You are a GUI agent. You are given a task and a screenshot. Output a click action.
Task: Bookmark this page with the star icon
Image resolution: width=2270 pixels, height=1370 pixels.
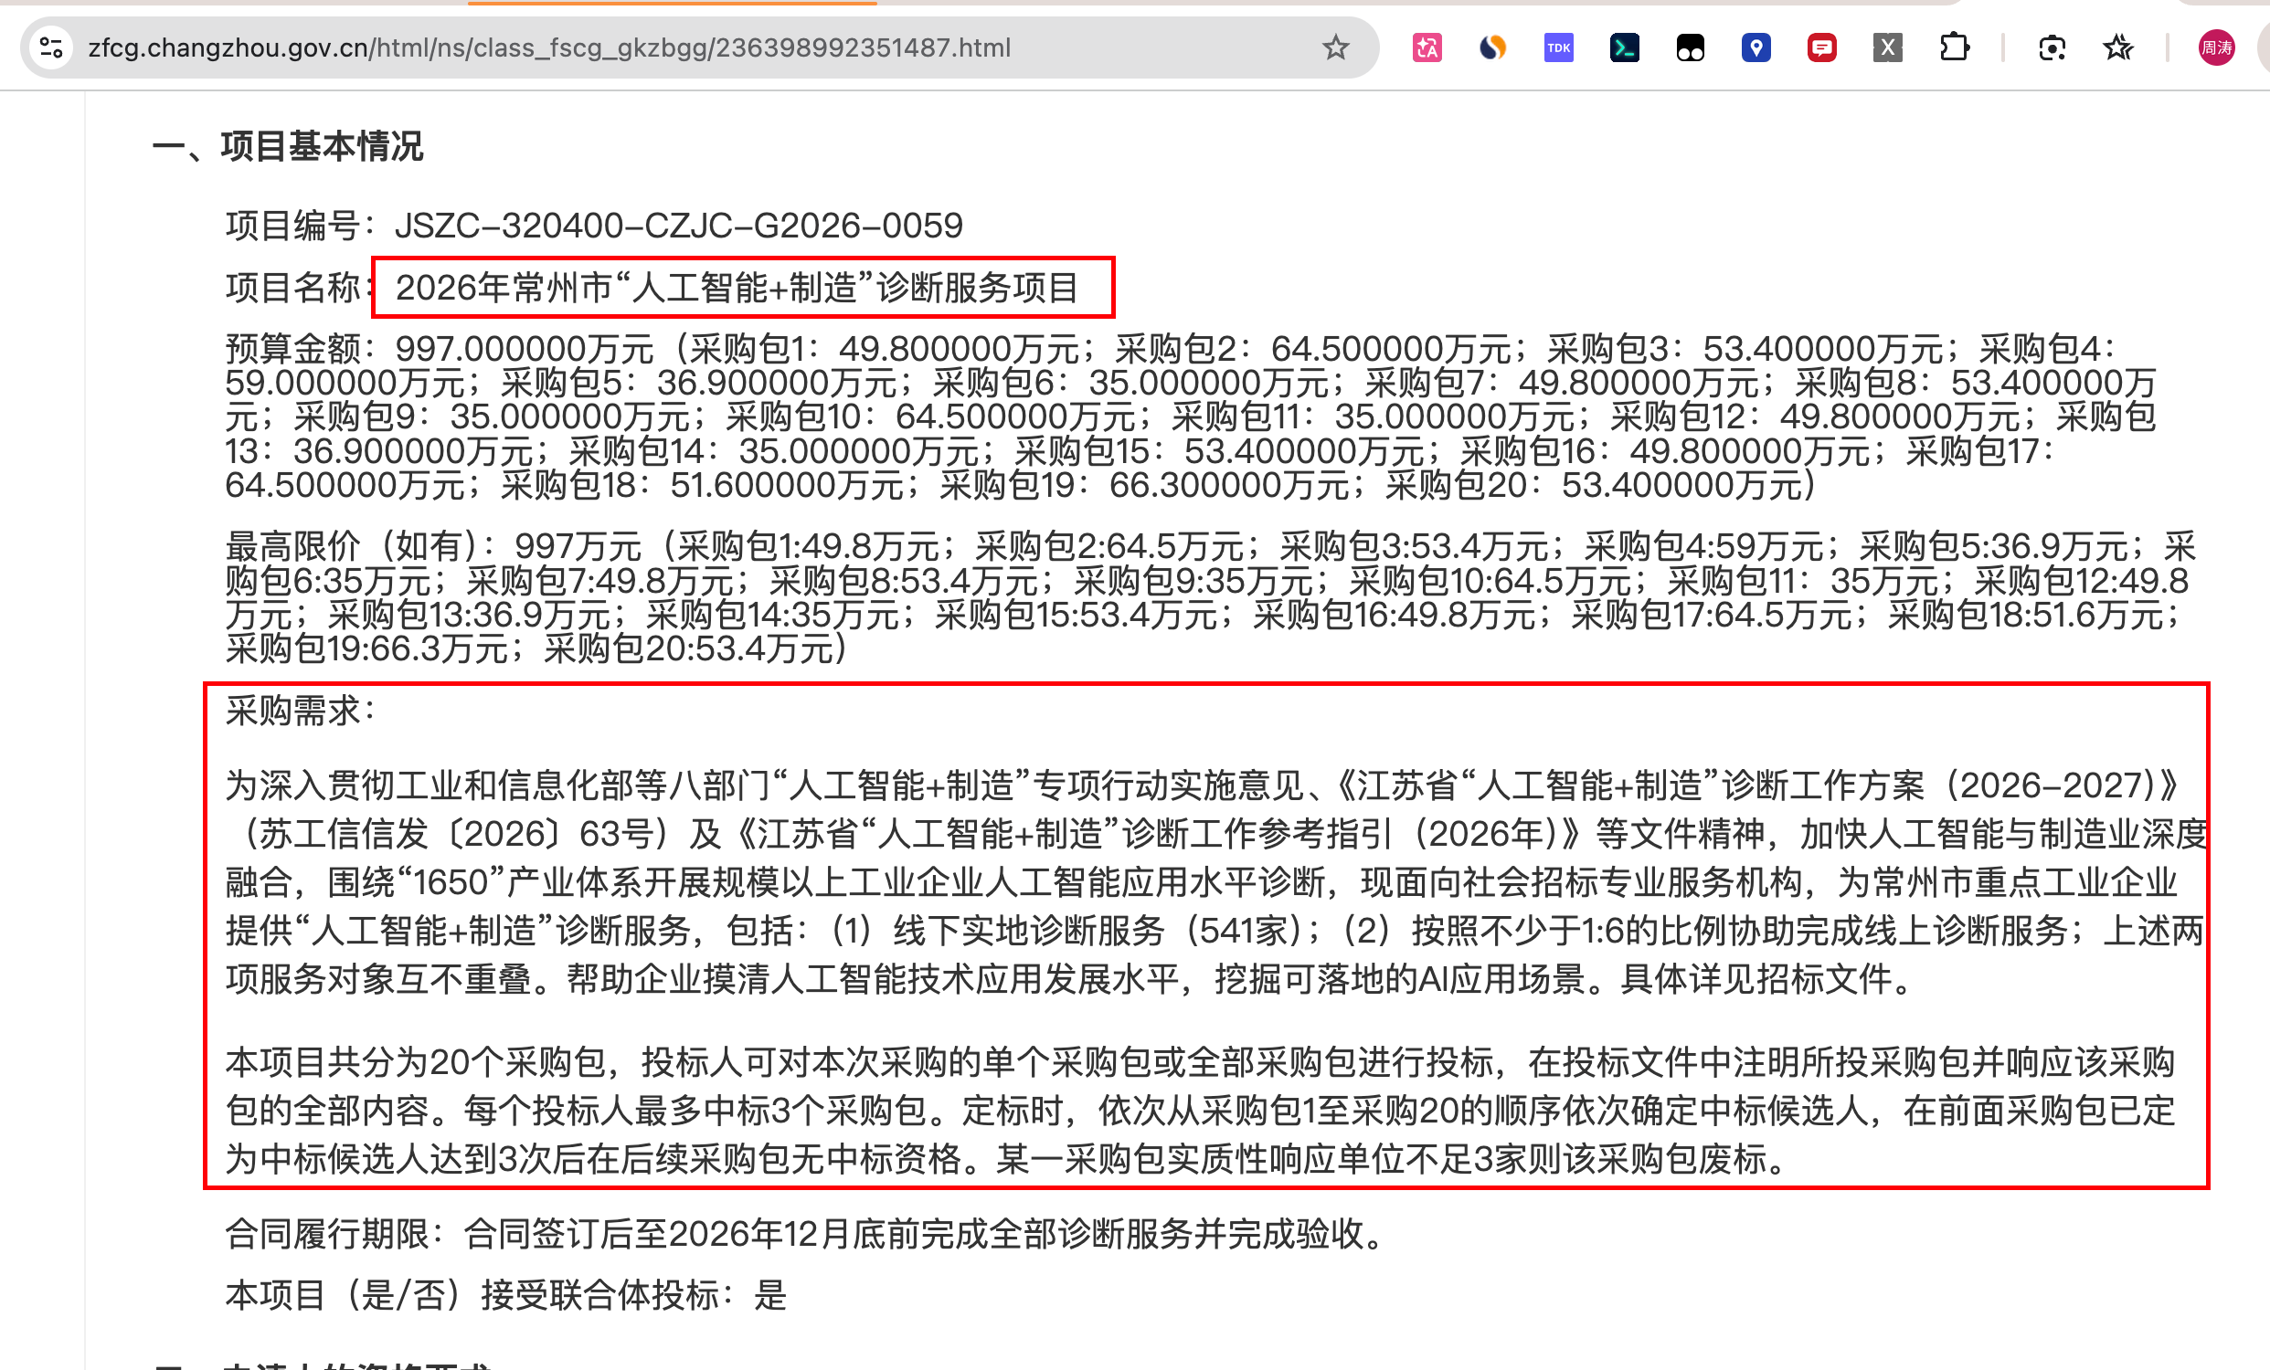(1335, 47)
